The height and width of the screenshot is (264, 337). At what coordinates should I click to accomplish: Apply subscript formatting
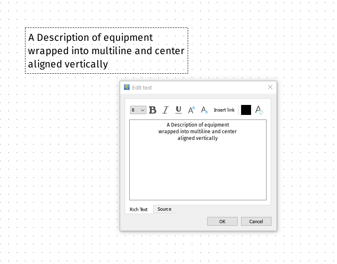[x=204, y=110]
